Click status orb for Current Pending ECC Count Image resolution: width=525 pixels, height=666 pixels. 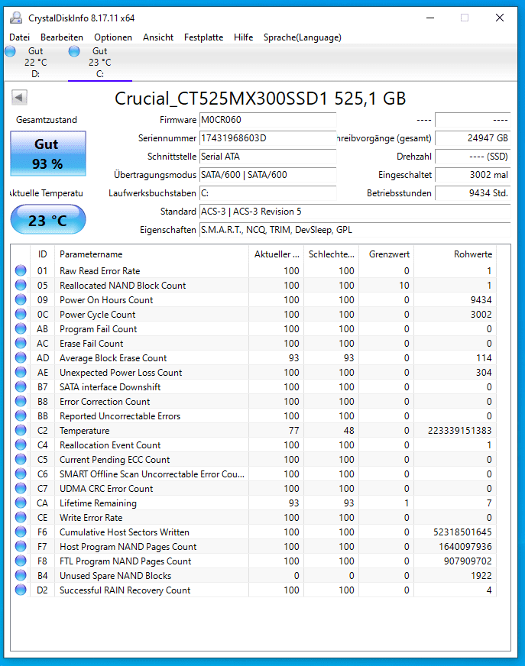(21, 459)
